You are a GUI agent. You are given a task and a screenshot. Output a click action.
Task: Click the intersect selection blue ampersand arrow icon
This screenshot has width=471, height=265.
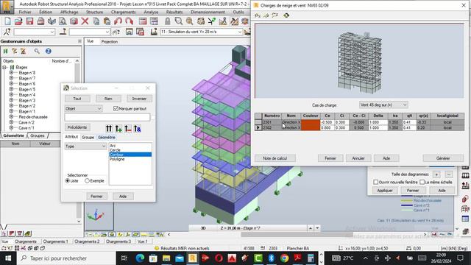(138, 129)
